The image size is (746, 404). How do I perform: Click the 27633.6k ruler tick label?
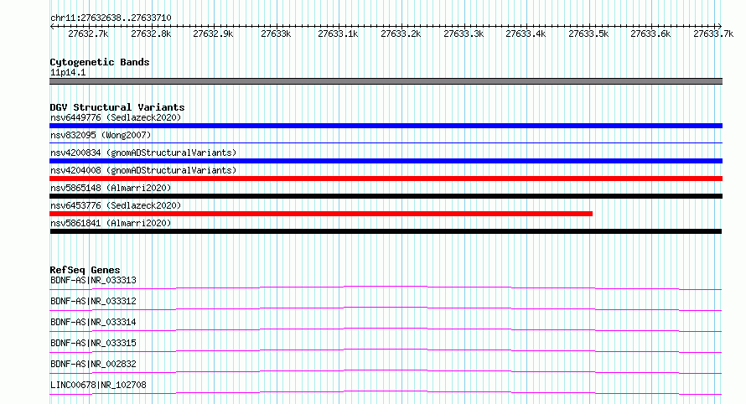(650, 34)
